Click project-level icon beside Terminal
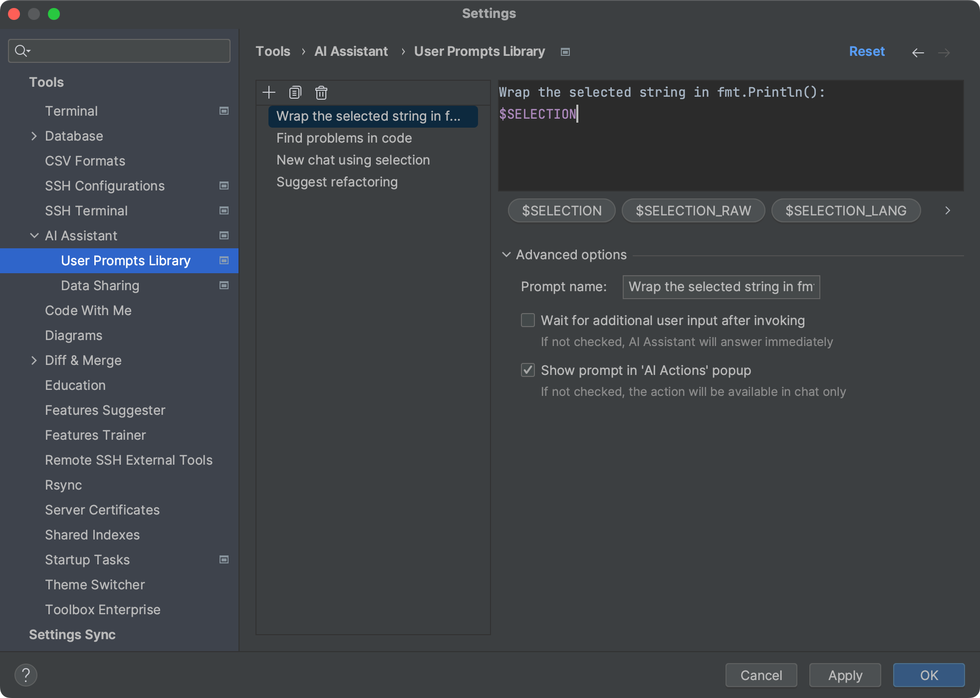 point(224,111)
